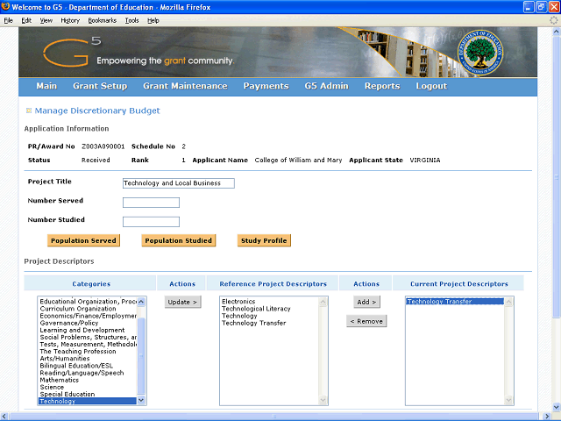Select Educational Organization category
Image resolution: width=561 pixels, height=421 pixels.
(88, 302)
